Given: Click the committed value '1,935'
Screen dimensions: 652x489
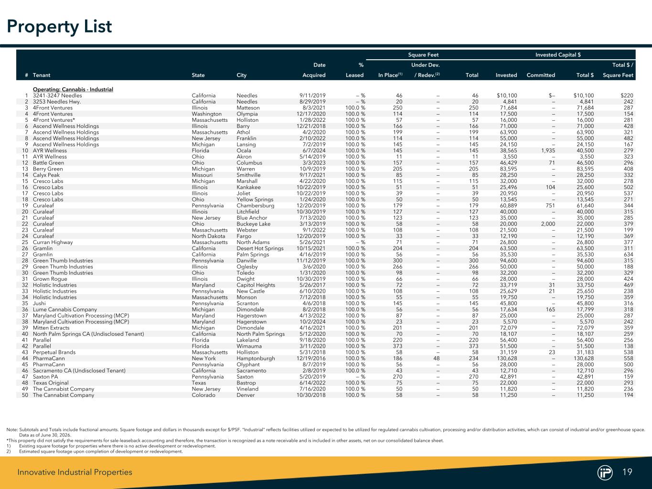Looking at the screenshot, I should pyautogui.click(x=548, y=150).
